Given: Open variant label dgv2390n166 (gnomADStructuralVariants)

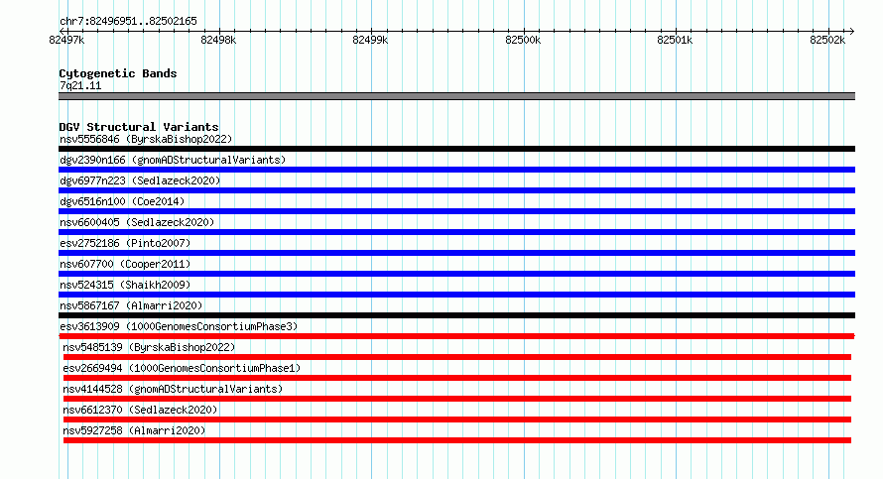Looking at the screenshot, I should point(173,160).
